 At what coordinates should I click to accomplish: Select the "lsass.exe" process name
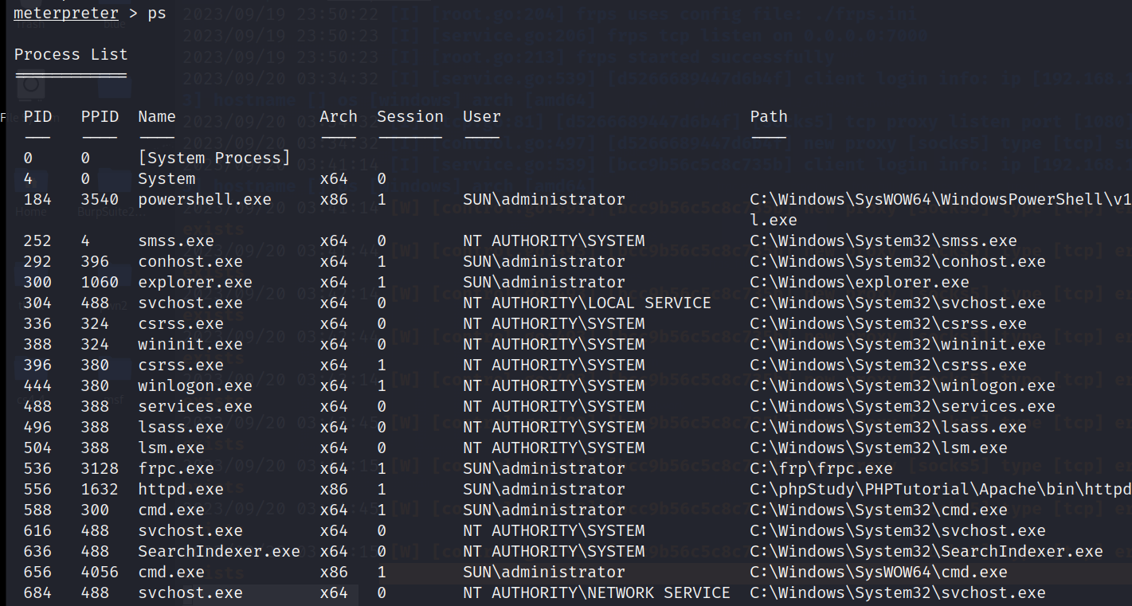click(181, 427)
